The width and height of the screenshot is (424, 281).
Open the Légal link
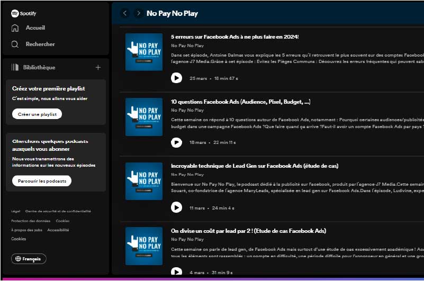pyautogui.click(x=16, y=211)
